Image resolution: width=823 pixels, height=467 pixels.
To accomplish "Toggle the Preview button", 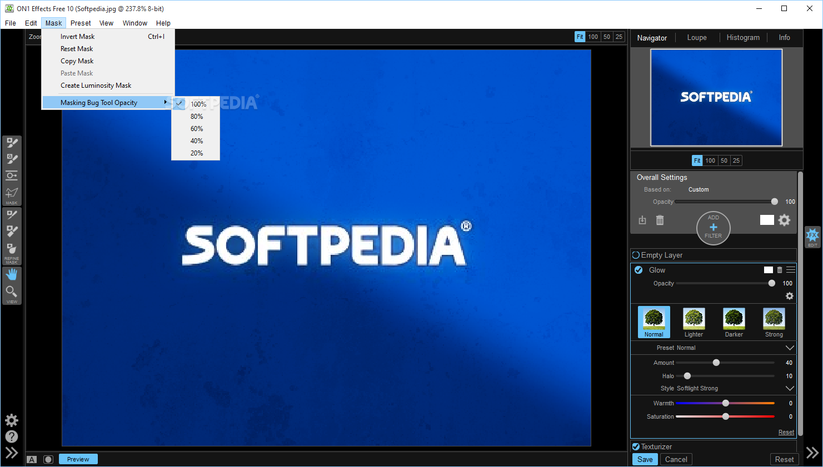I will coord(78,459).
